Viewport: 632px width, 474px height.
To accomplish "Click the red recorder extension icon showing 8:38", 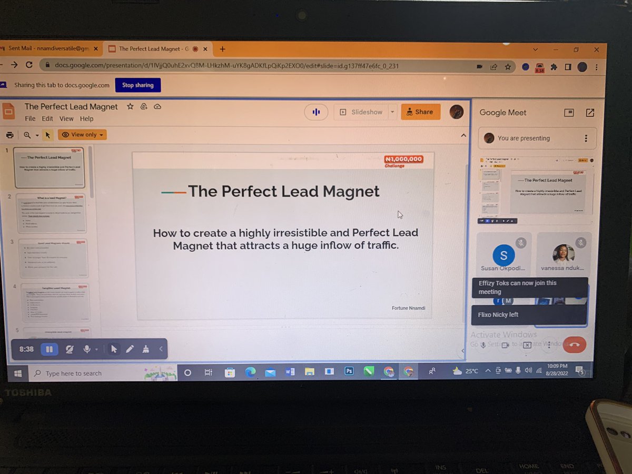I will click(539, 67).
